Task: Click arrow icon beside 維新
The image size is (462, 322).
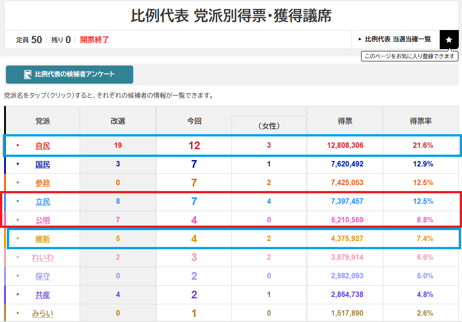Action: [x=18, y=238]
